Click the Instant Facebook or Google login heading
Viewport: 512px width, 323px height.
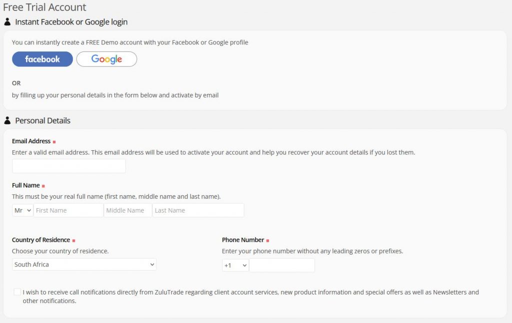71,22
